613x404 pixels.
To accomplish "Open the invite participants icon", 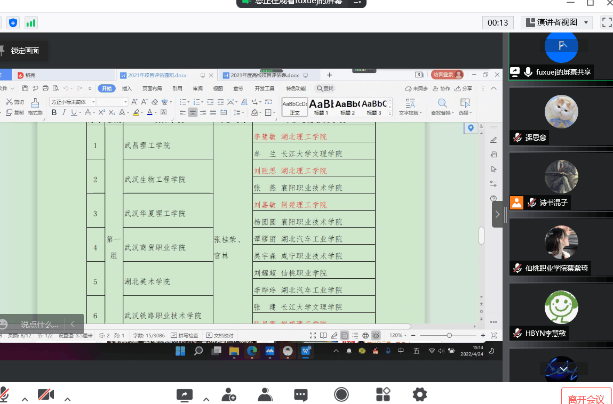I will click(x=229, y=394).
